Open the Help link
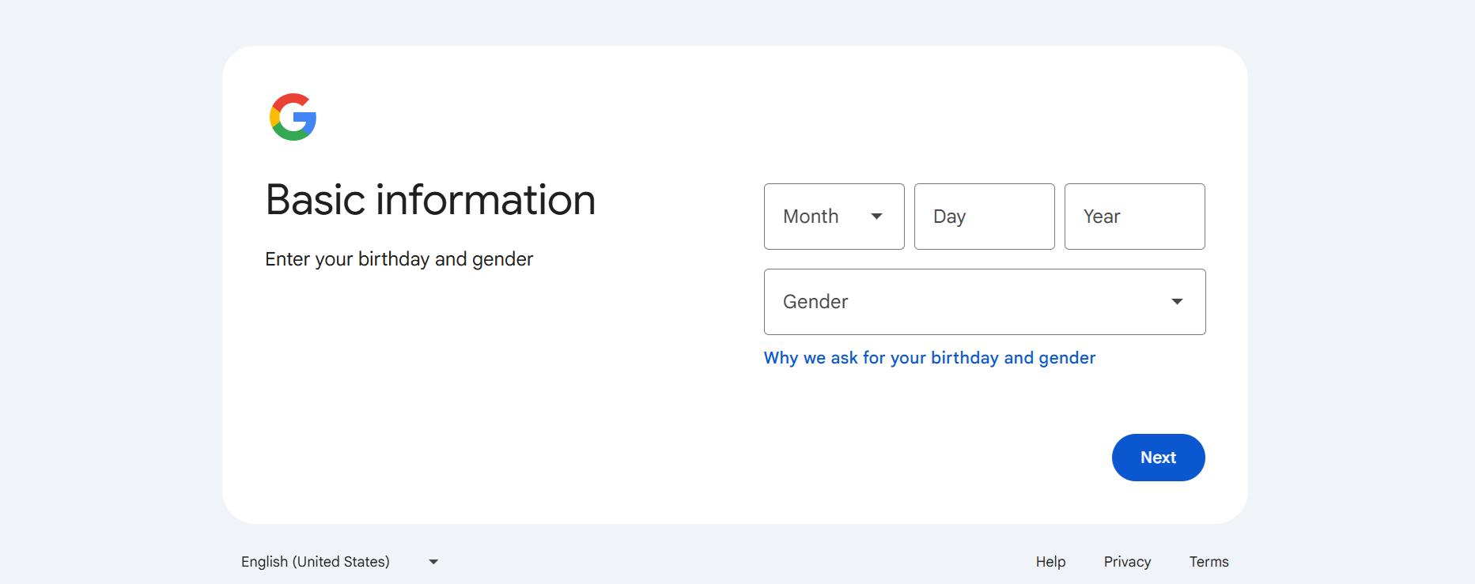 tap(1050, 561)
